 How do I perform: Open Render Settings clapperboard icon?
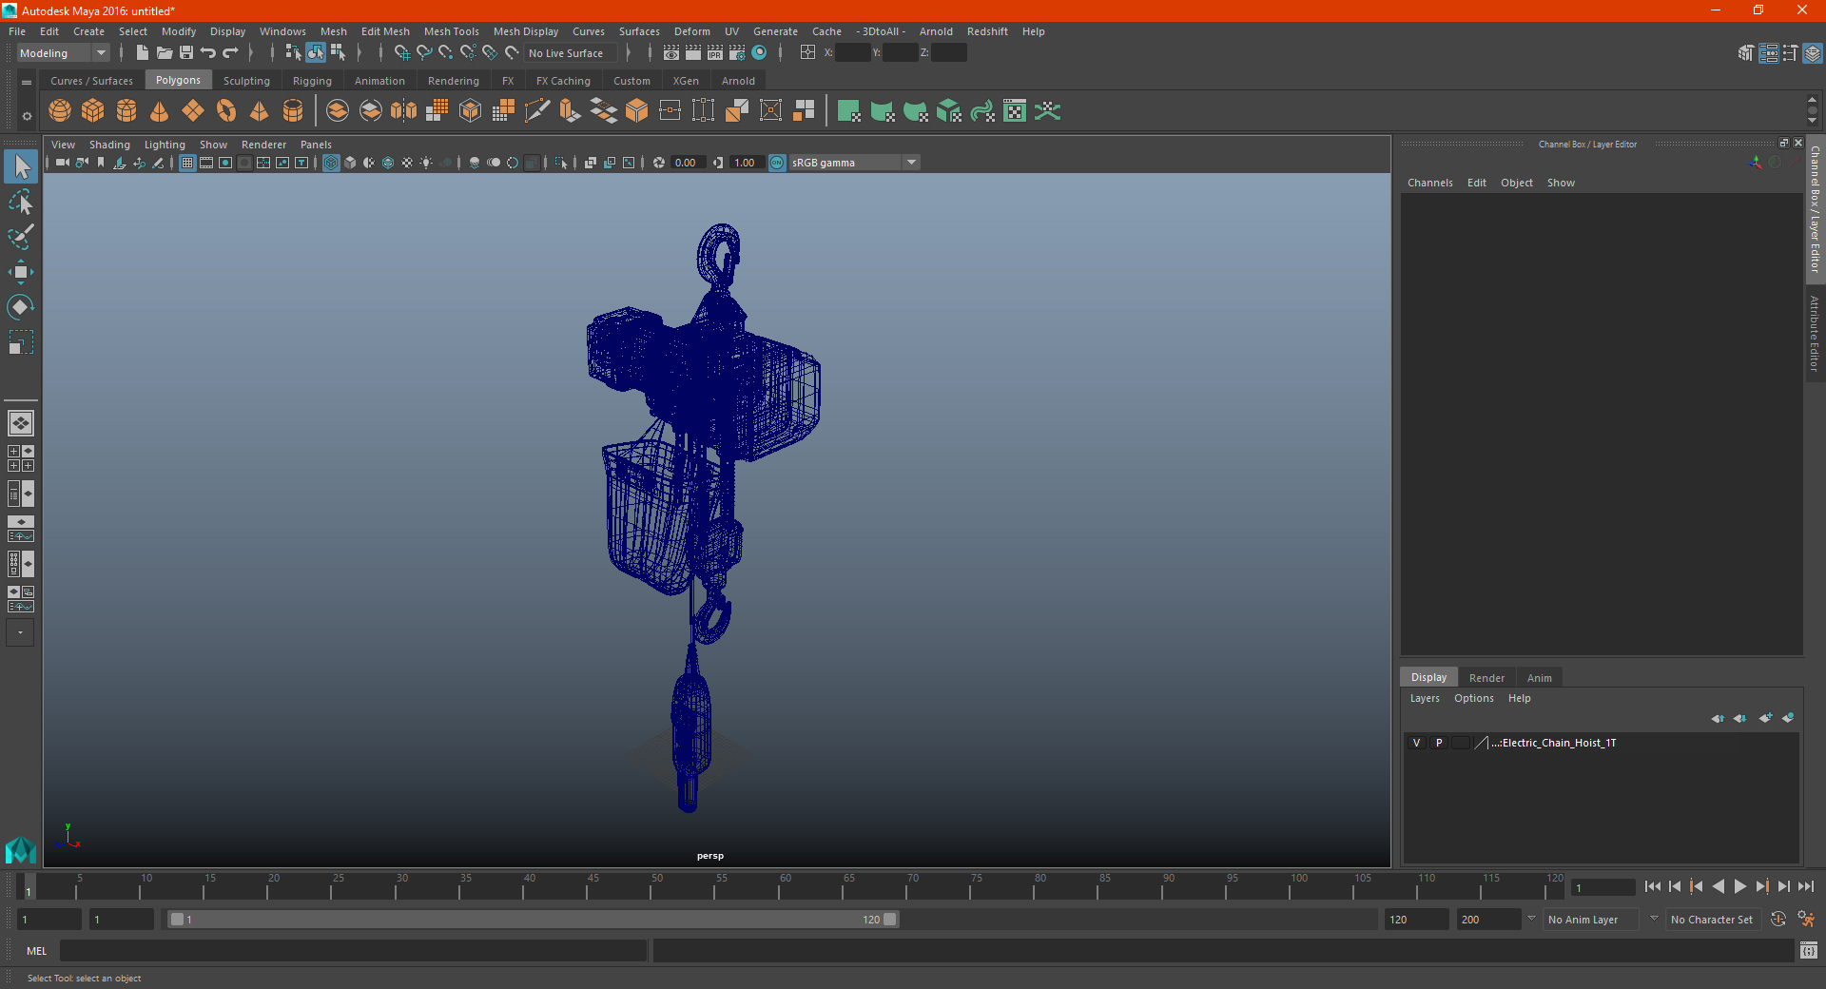[737, 53]
